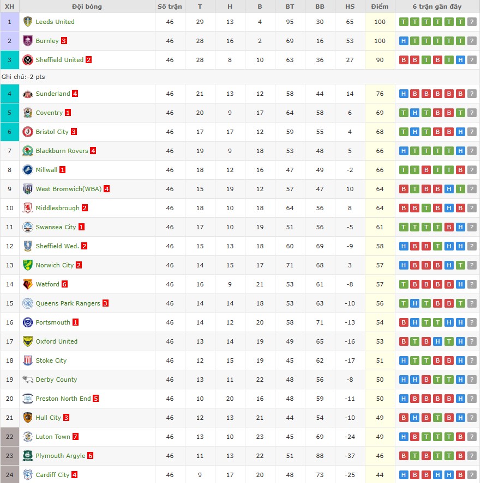Click the Leeds United club crest
This screenshot has height=483, width=481.
[28, 22]
